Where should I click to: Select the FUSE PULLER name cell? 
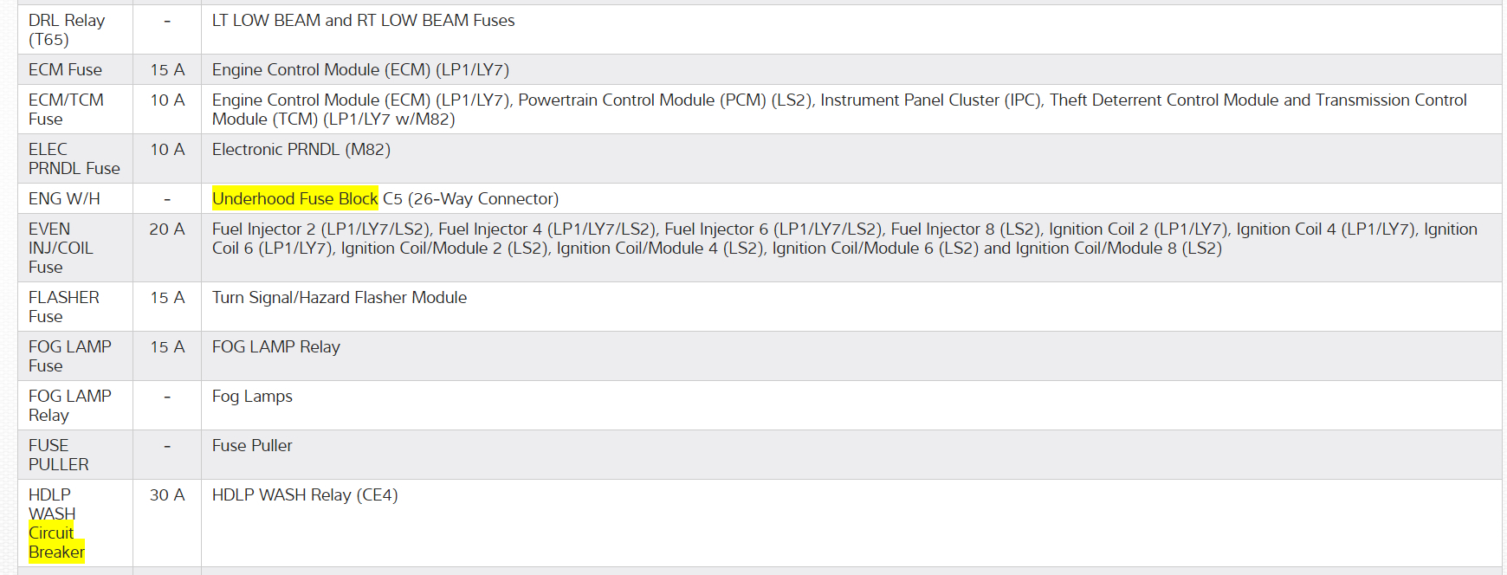58,455
